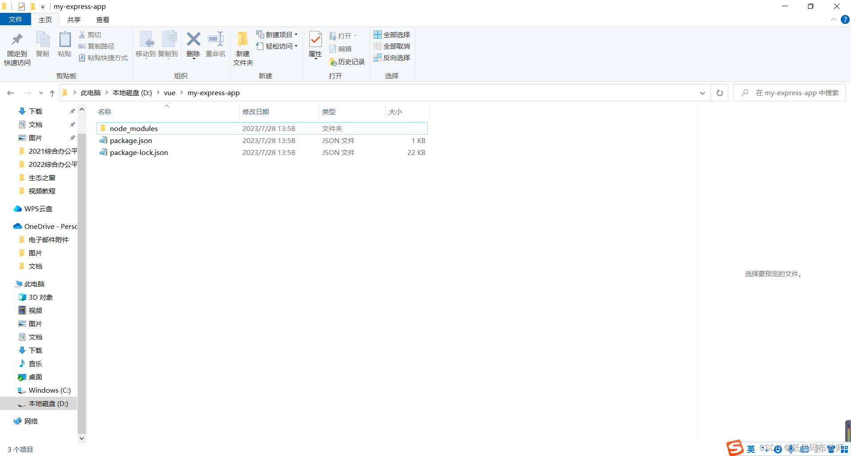Click the Refresh button beside address bar
Screen dimensions: 851x456
tap(720, 93)
